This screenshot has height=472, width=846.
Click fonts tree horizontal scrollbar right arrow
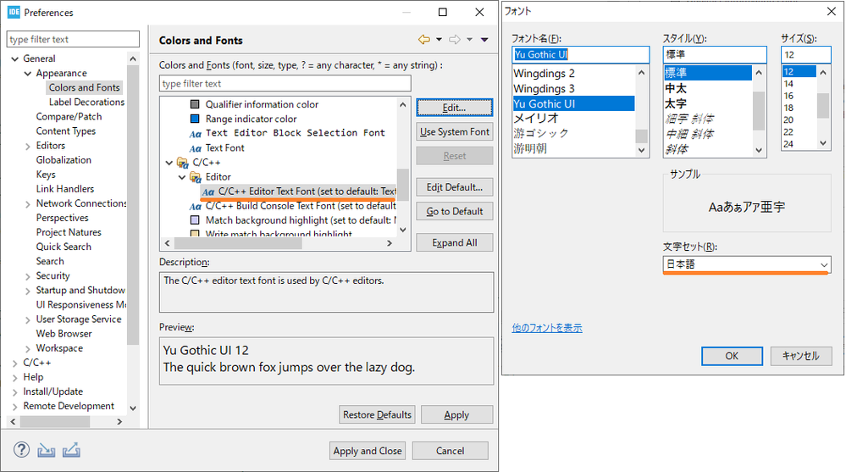(390, 243)
